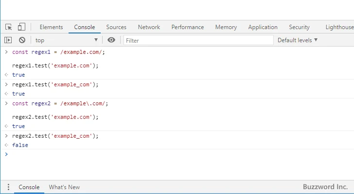Select the Console drawer tab at bottom
This screenshot has height=194, width=354.
29,187
